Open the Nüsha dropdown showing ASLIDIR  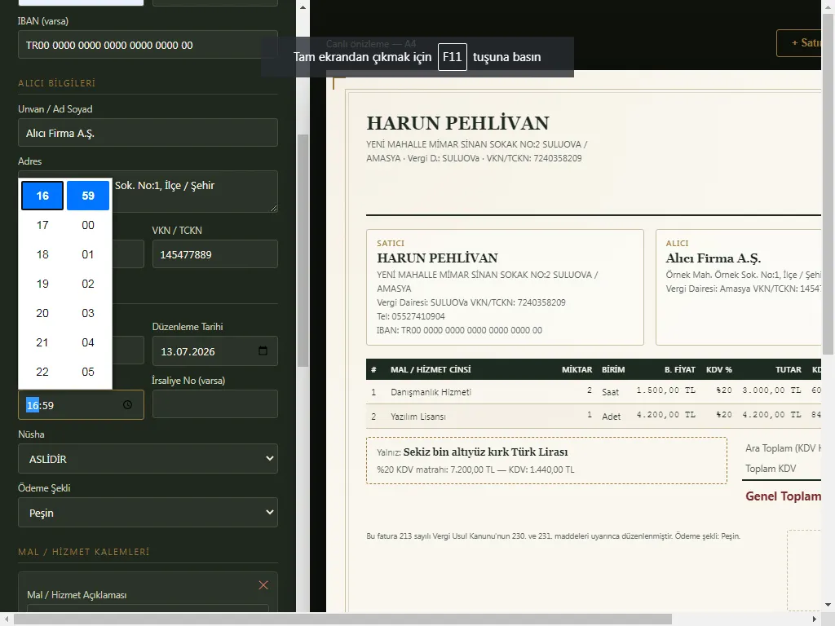tap(148, 459)
